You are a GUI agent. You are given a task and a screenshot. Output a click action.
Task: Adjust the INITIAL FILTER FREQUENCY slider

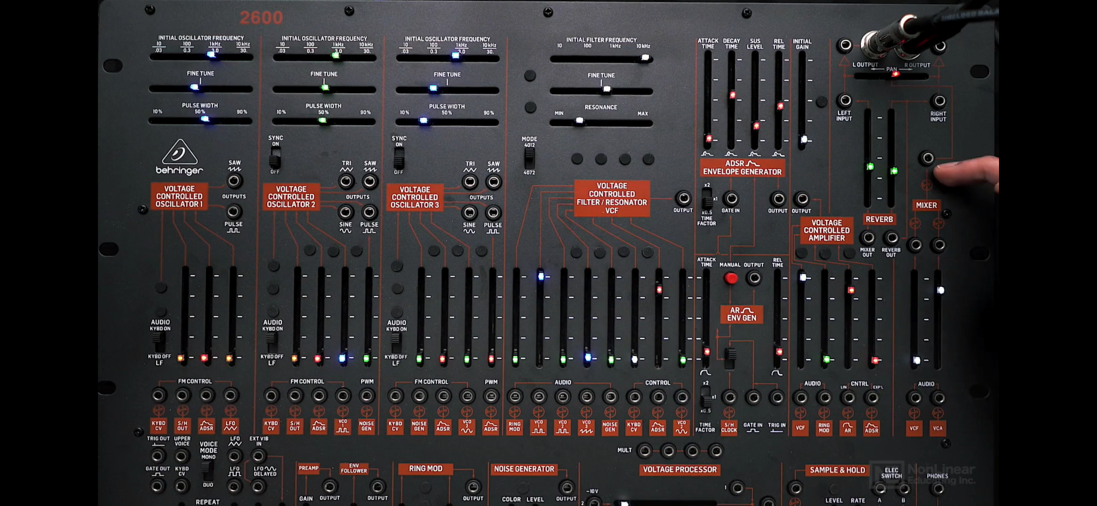tap(601, 59)
